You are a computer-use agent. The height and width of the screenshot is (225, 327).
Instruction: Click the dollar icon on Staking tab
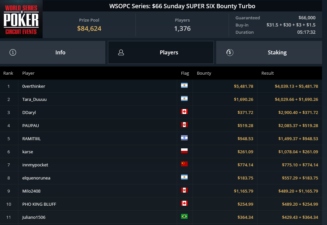tap(230, 52)
